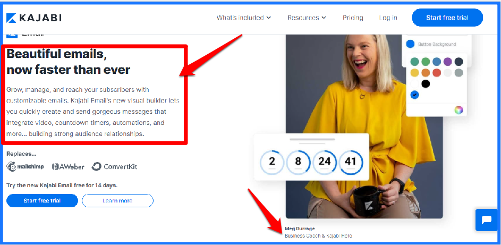Click the Kajabi logo in header
The image size is (501, 245).
click(34, 18)
